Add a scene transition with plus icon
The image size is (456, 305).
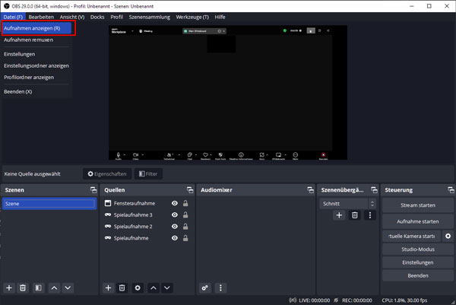(x=339, y=215)
